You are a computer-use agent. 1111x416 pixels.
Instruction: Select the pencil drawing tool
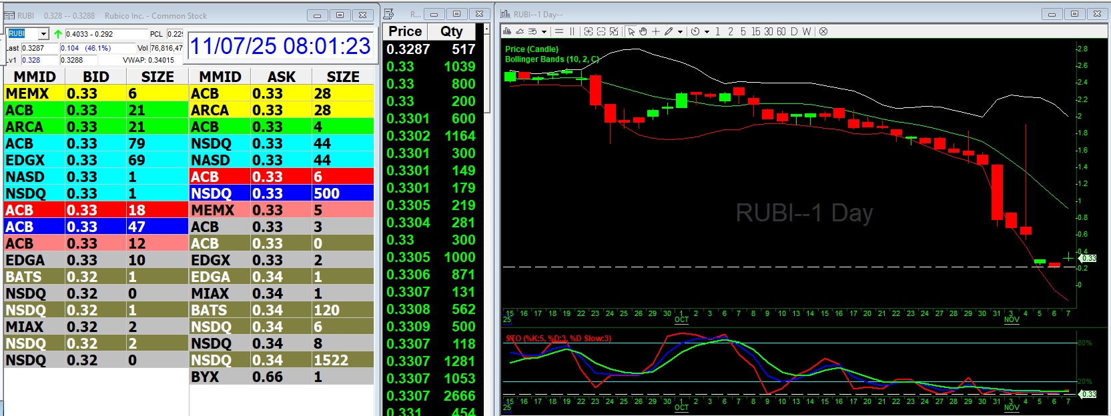click(x=669, y=31)
